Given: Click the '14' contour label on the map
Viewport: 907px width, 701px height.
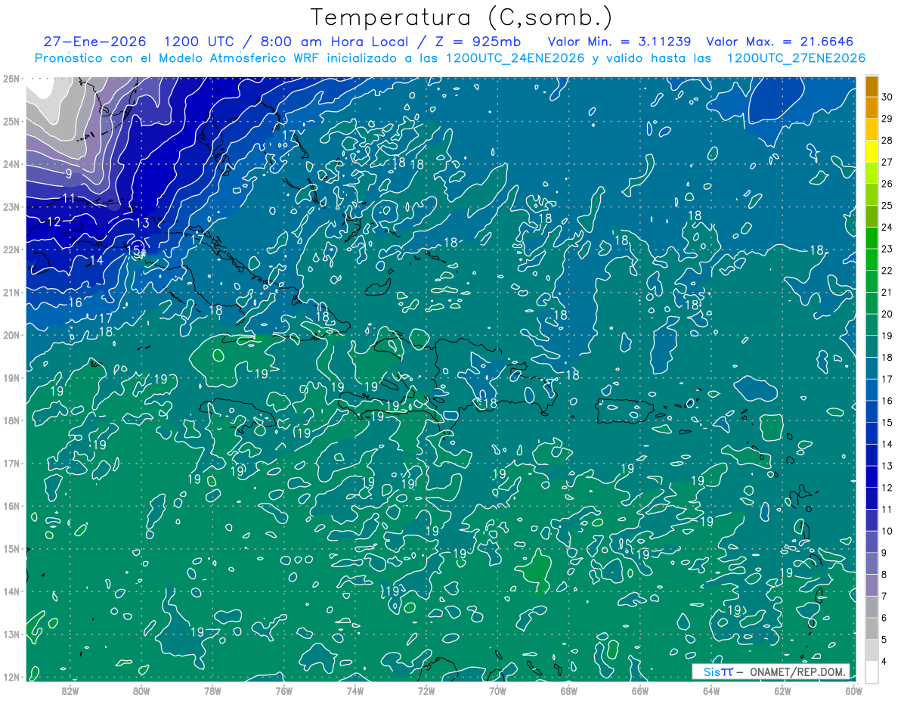Looking at the screenshot, I should (96, 261).
